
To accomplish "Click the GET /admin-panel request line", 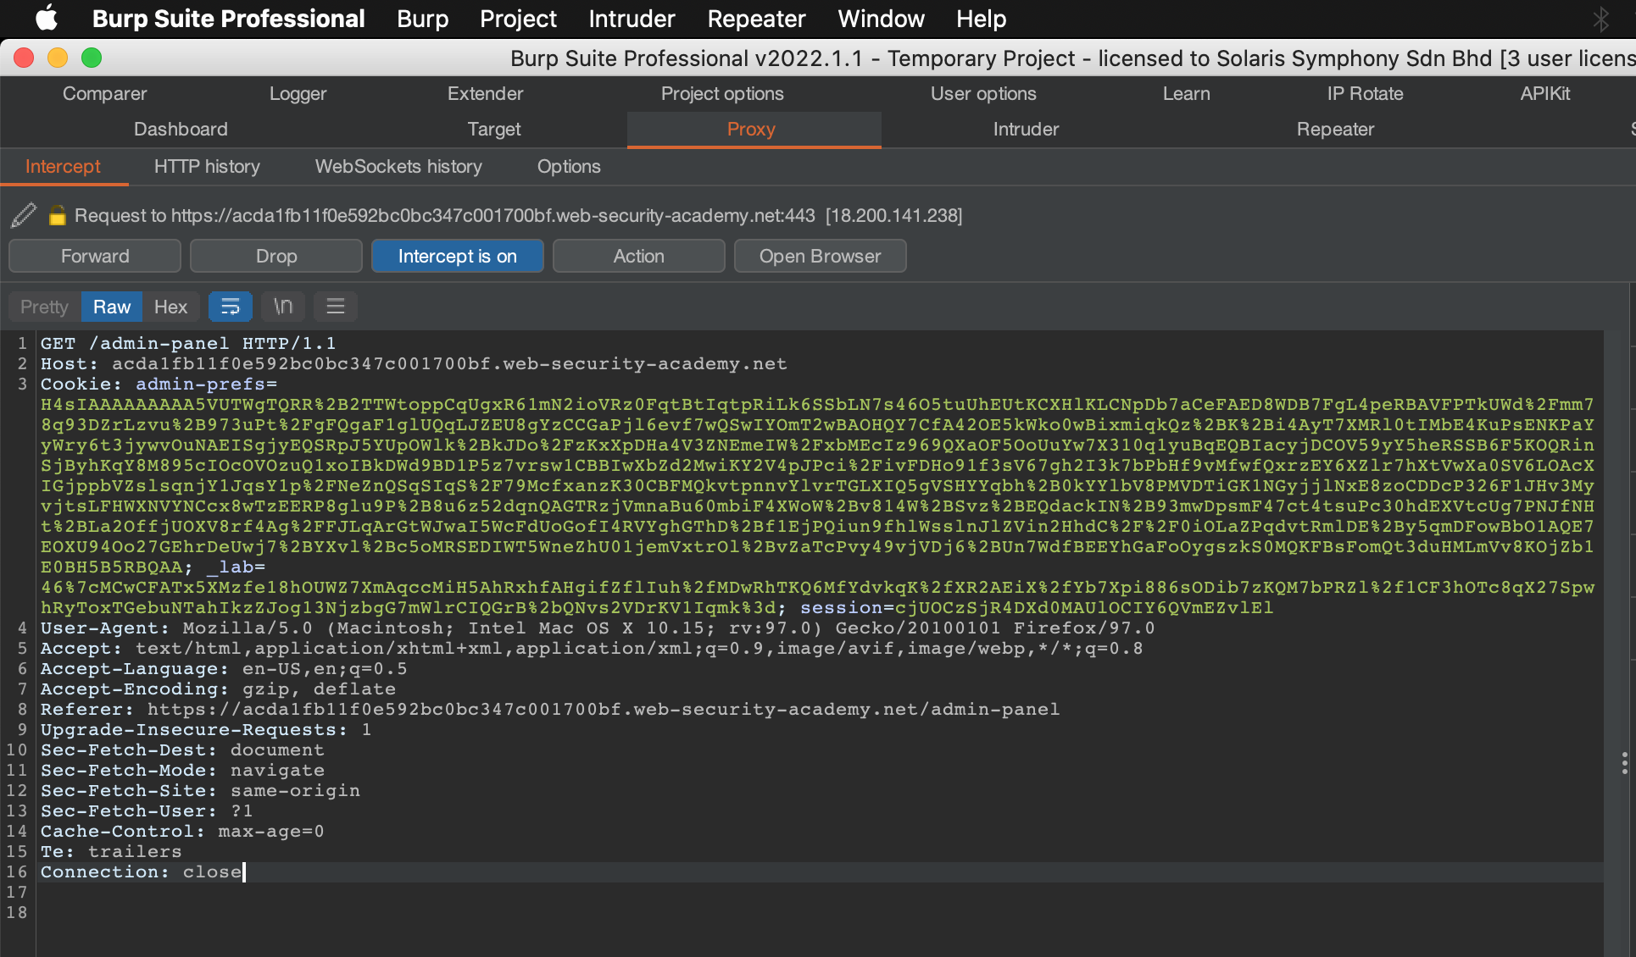I will tap(188, 343).
